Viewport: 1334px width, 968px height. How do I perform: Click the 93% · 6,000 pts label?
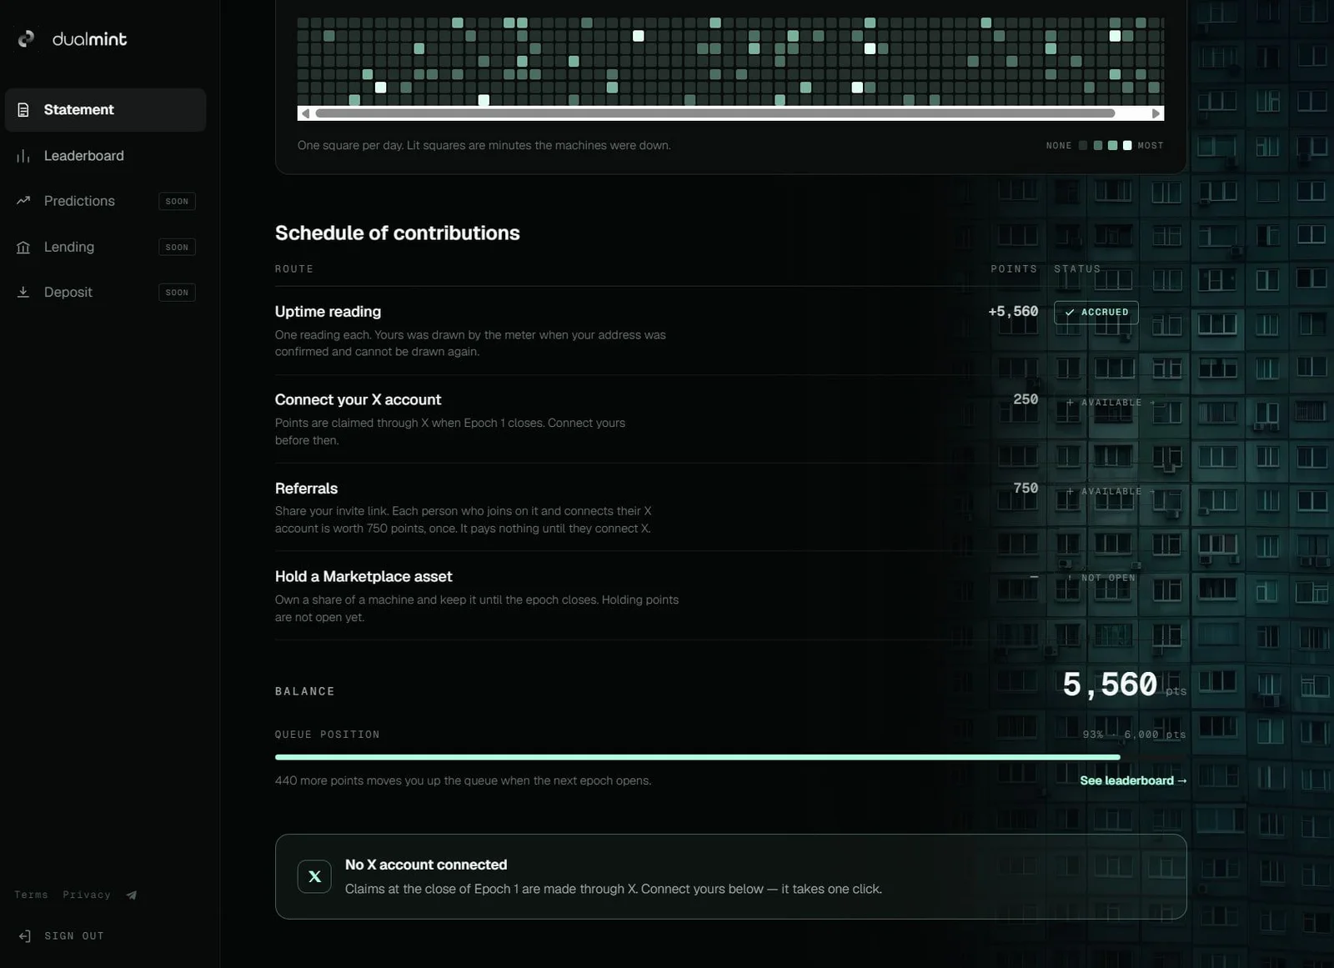click(x=1134, y=735)
